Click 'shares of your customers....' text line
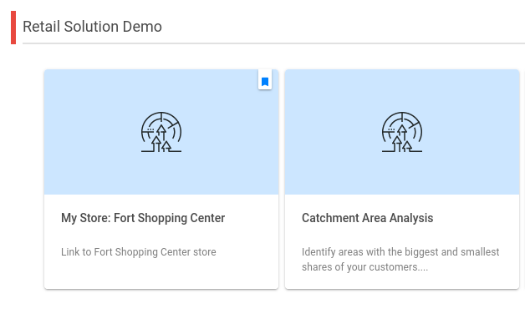525x314 pixels. 364,267
